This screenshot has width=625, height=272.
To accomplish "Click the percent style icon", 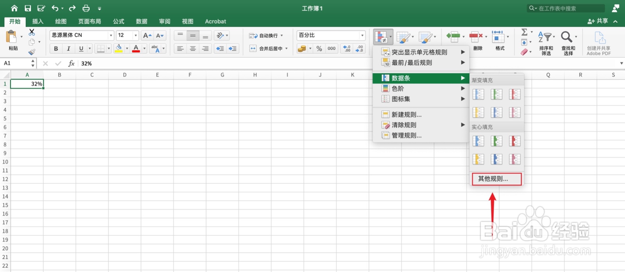I will [x=319, y=48].
